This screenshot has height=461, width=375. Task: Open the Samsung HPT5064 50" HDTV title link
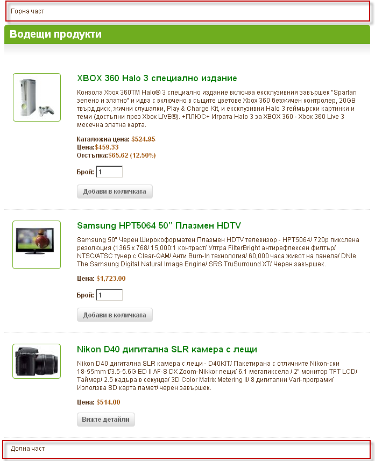(159, 225)
